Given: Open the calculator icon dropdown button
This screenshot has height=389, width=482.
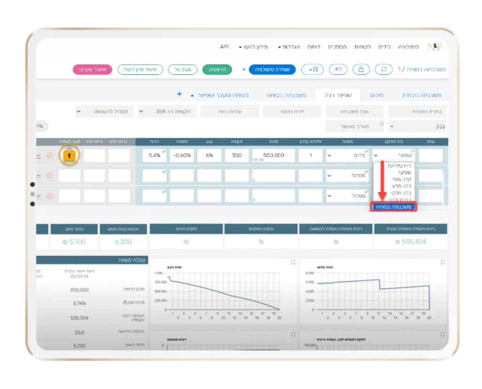Looking at the screenshot, I should coord(313,69).
